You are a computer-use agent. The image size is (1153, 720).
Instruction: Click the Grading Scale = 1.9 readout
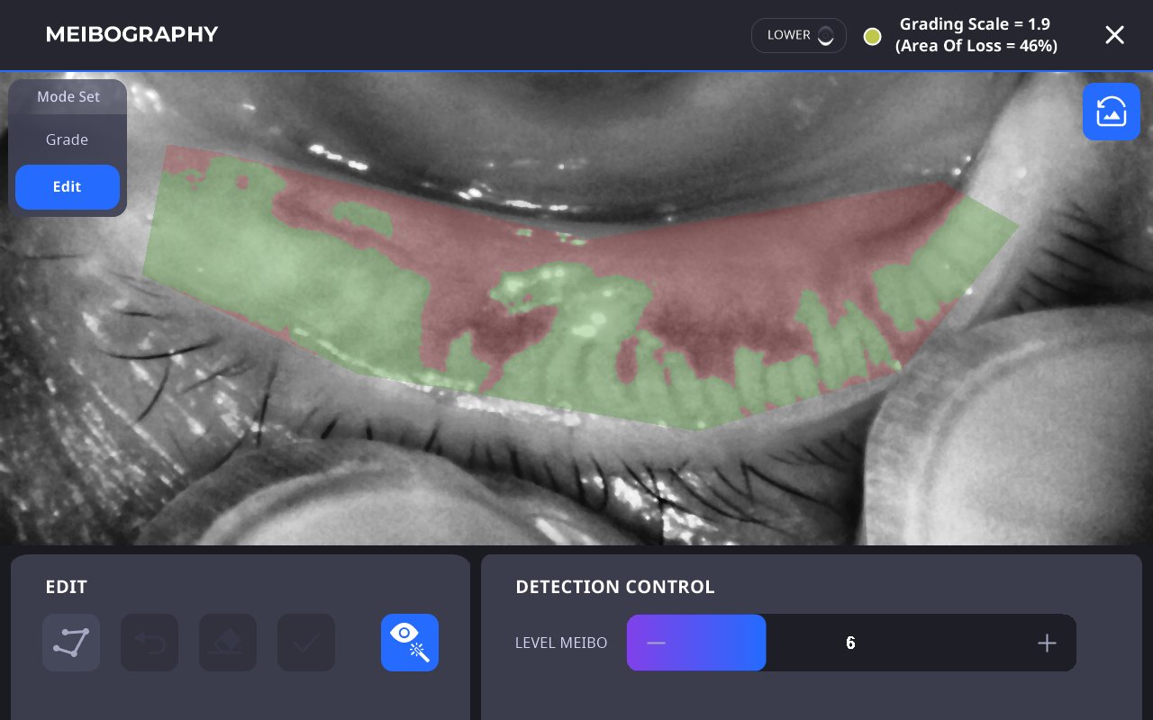pyautogui.click(x=976, y=25)
